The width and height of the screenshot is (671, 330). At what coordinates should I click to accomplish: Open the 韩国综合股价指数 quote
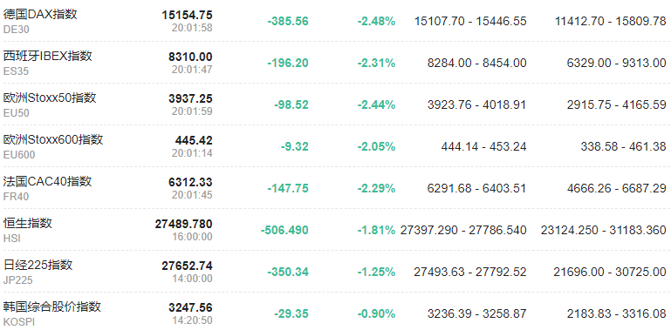pos(52,306)
